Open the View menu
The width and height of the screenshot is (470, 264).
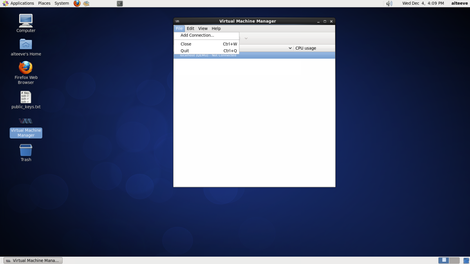(203, 29)
